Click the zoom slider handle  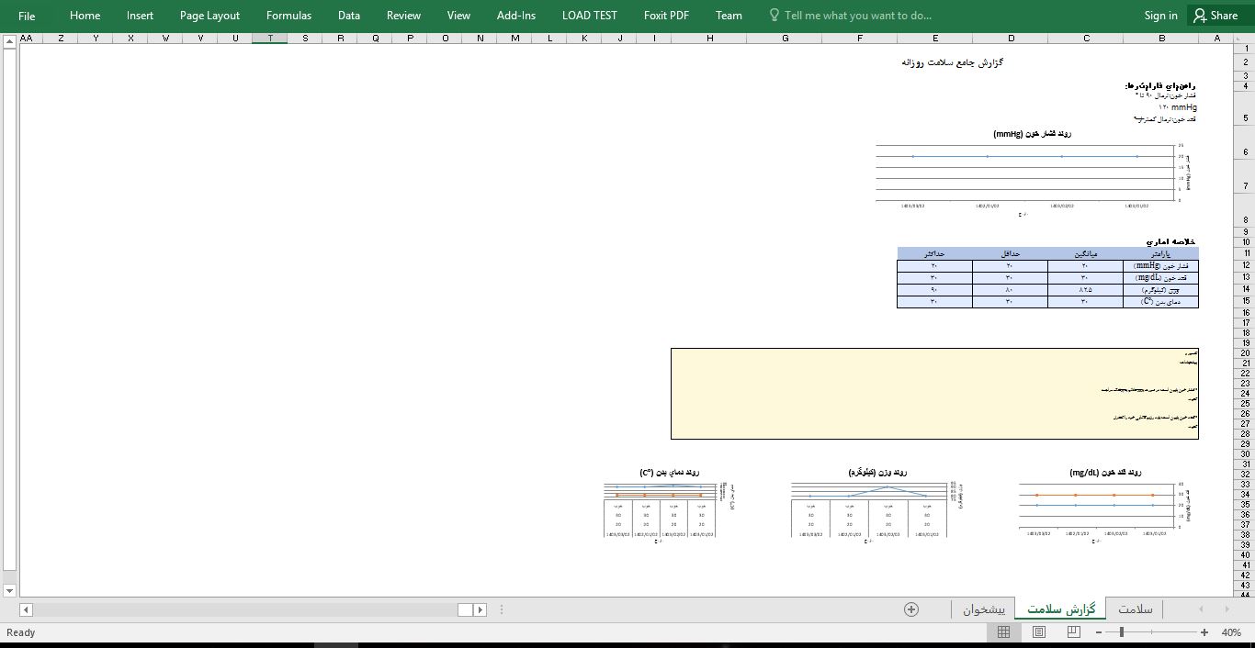[x=1122, y=632]
